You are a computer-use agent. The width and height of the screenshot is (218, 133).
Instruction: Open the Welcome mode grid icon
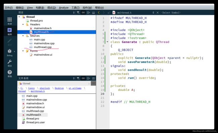pos(10,20)
